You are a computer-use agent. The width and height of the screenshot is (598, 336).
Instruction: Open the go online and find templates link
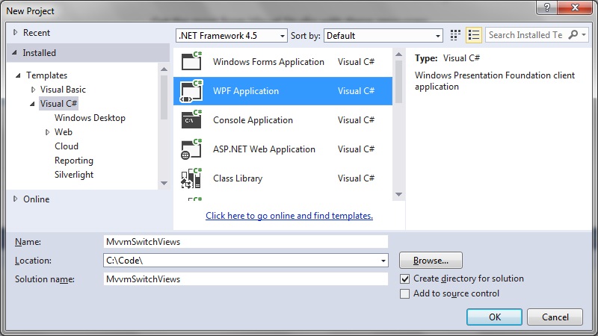click(289, 216)
